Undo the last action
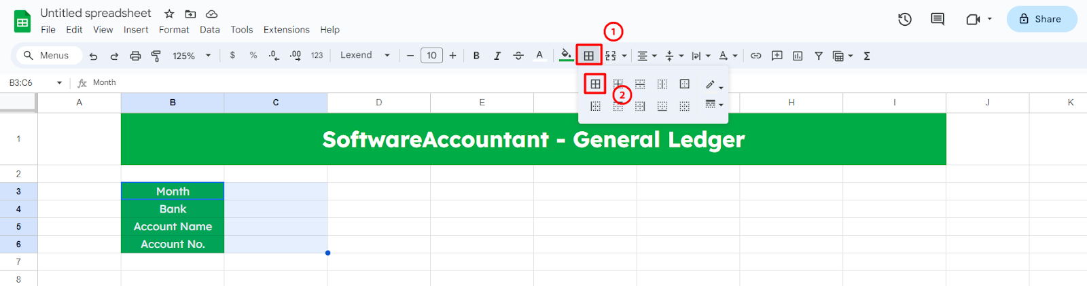Viewport: 1087px width, 286px height. click(x=94, y=56)
